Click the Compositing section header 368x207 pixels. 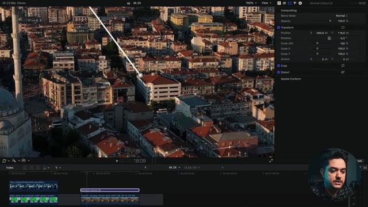289,10
